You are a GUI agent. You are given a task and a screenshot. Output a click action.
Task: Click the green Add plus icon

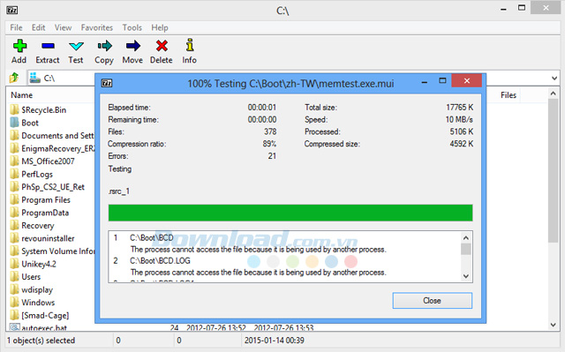point(19,46)
